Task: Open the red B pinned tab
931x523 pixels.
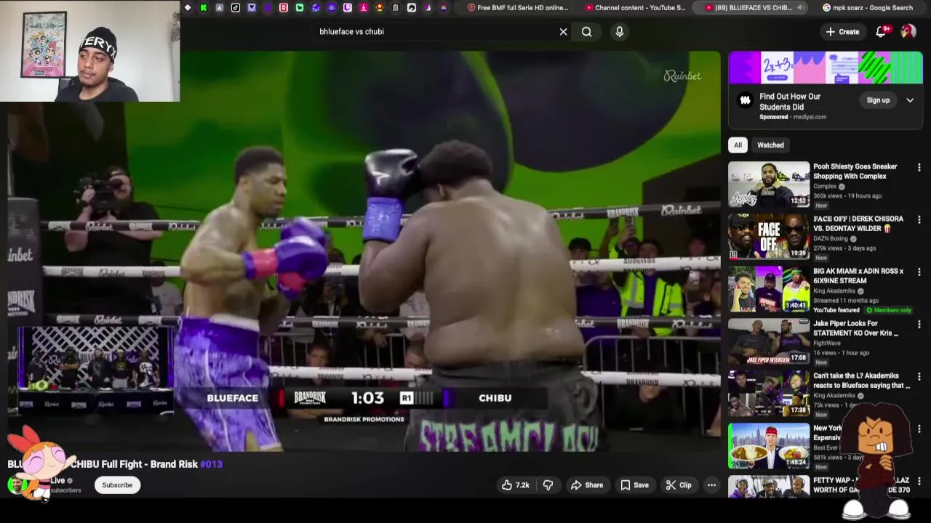Action: [284, 8]
